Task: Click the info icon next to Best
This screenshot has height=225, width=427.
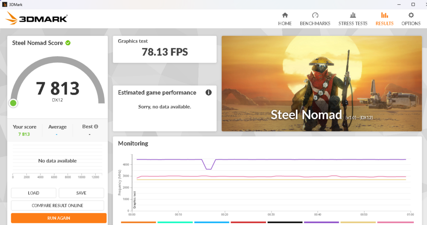Action: click(x=96, y=126)
